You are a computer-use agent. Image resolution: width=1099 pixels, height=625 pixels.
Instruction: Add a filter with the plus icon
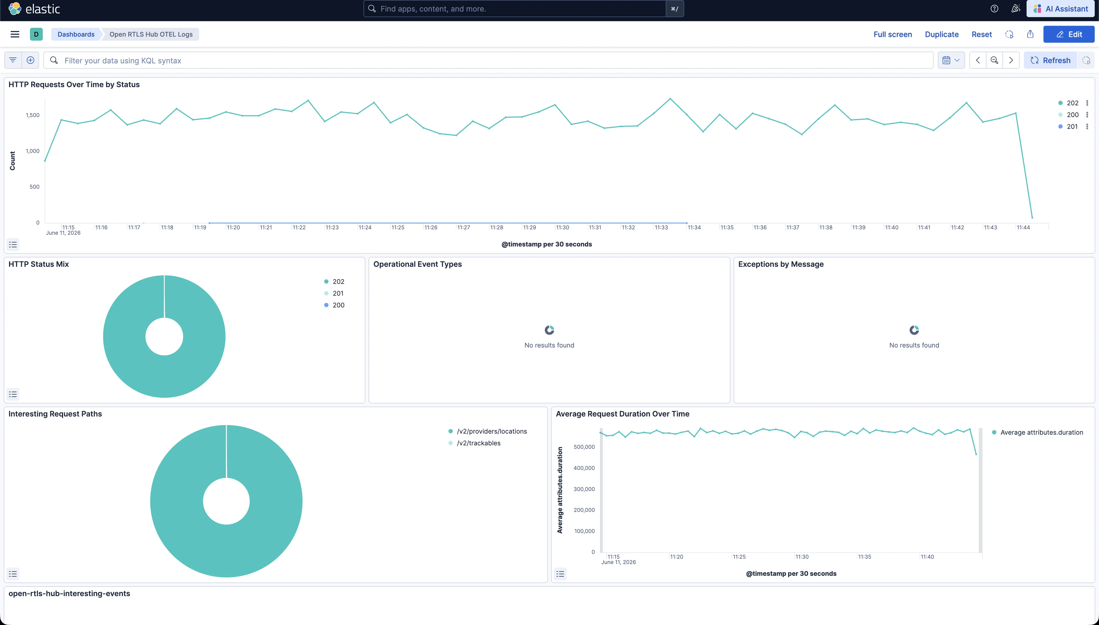click(30, 60)
